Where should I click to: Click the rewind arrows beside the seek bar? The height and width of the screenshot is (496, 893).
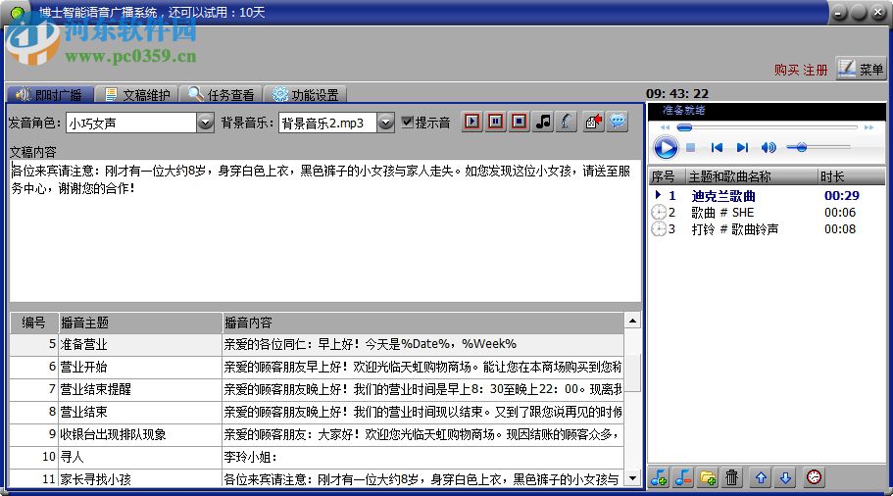tap(666, 127)
